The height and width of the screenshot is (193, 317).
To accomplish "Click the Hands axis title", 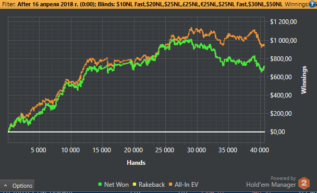I will [x=136, y=163].
